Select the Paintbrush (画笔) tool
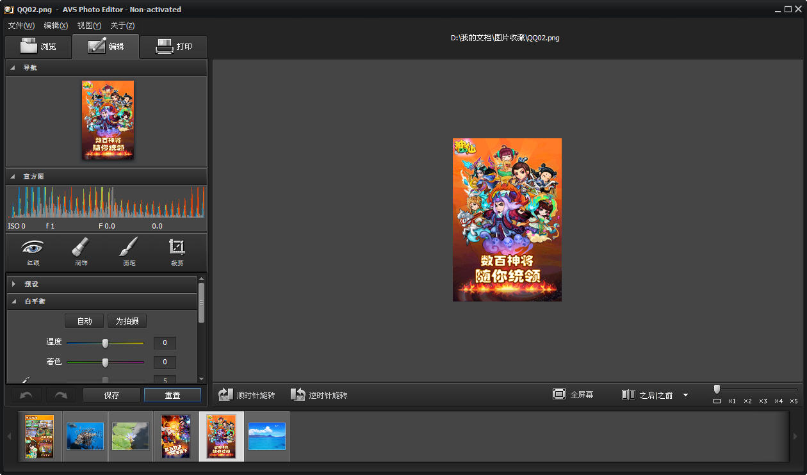The height and width of the screenshot is (475, 807). [129, 252]
